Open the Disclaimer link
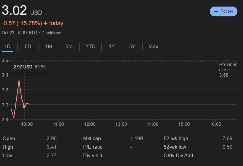The width and height of the screenshot is (243, 166). point(52,33)
